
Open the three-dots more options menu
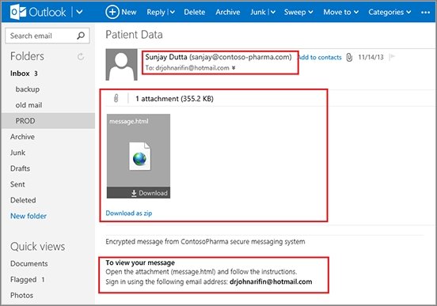coord(425,12)
